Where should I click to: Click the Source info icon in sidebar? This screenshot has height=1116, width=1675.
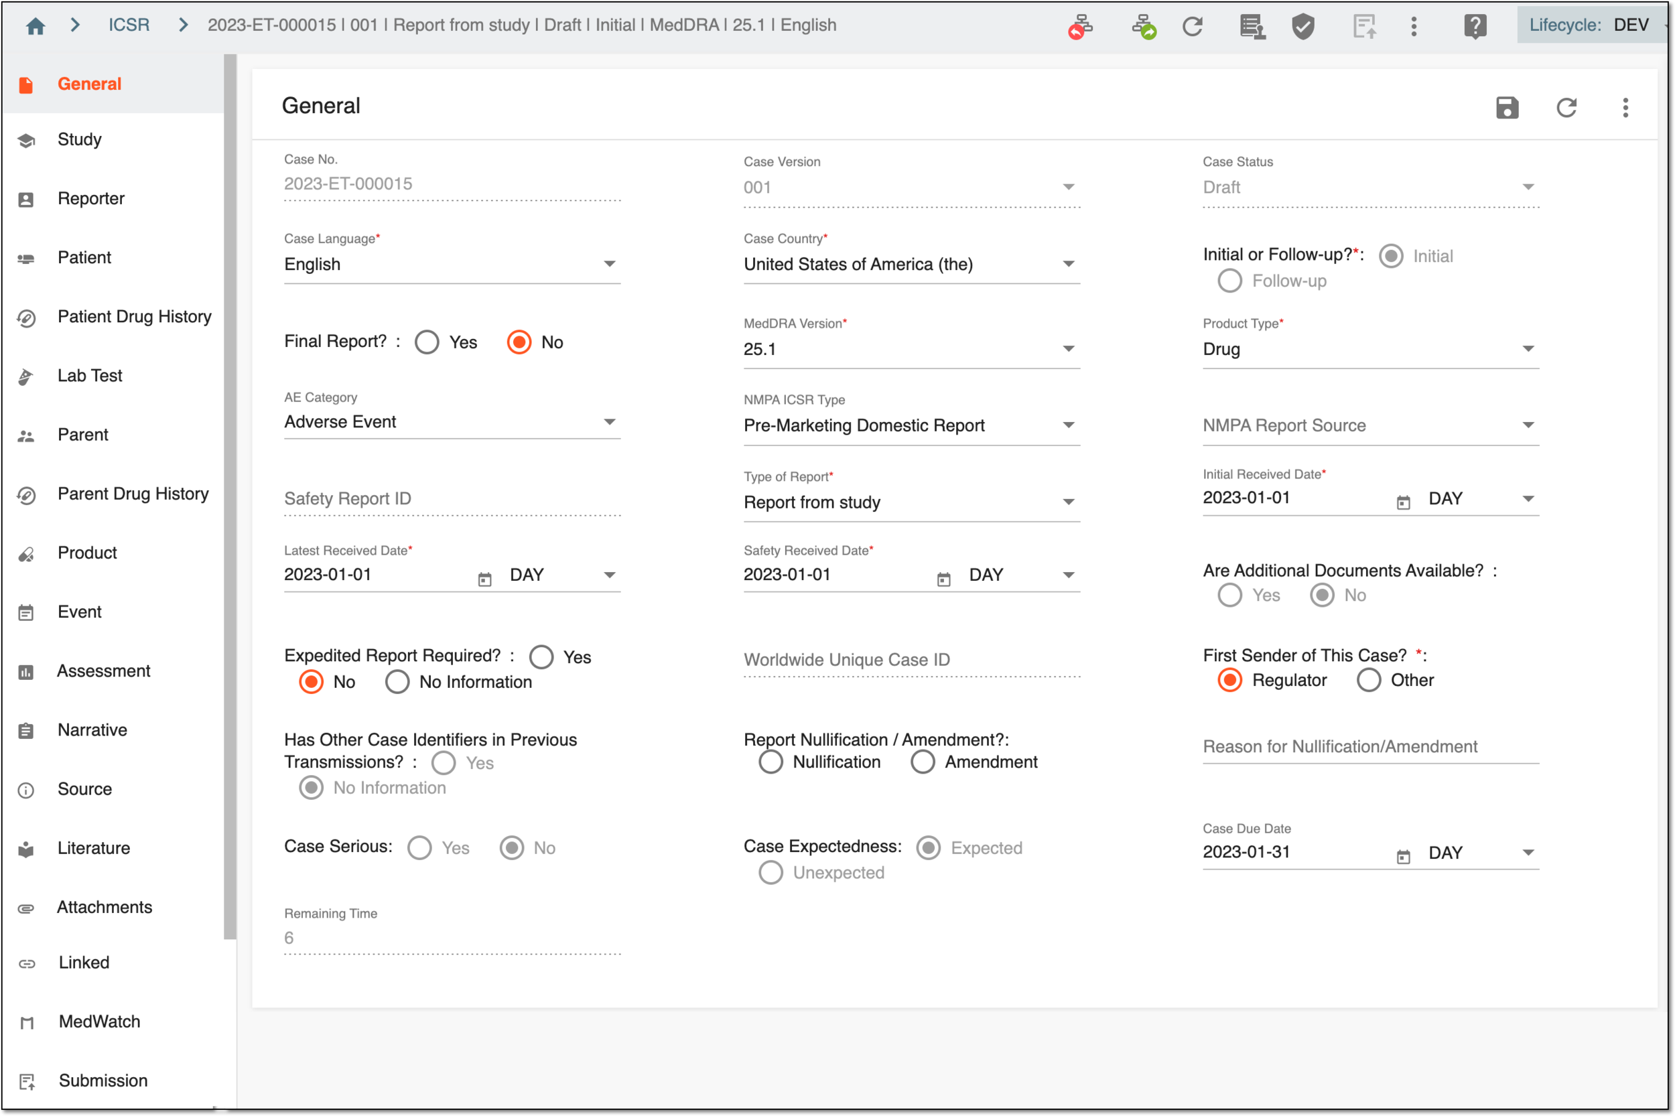[25, 790]
